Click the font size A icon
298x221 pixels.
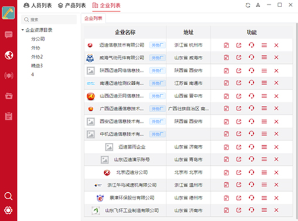[x=258, y=5]
